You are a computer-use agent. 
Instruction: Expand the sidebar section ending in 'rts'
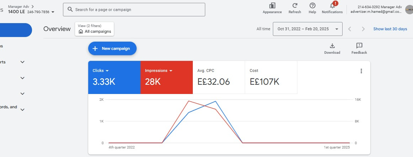click(x=22, y=62)
